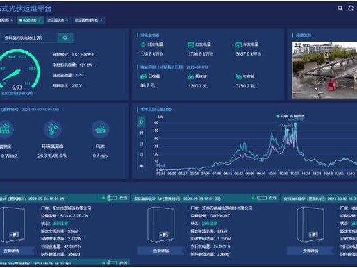The height and width of the screenshot is (268, 357).
Task: Open dropdown arrow on the highlighted station status tab
Action: (x=40, y=20)
